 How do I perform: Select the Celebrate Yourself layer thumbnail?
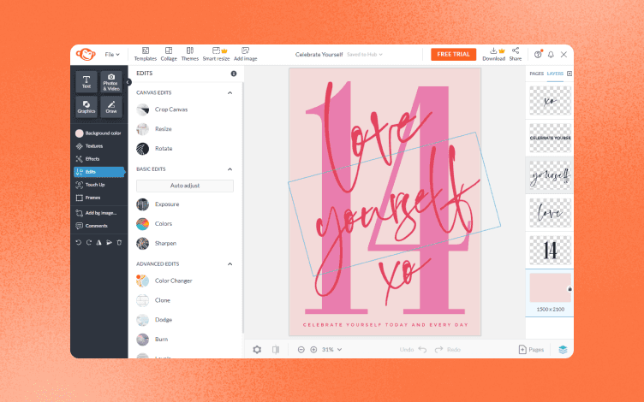[550, 139]
